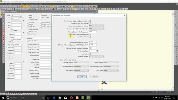Enable Uniform load in G's checkbox
Screen dimensions: 178x100
(90, 37)
